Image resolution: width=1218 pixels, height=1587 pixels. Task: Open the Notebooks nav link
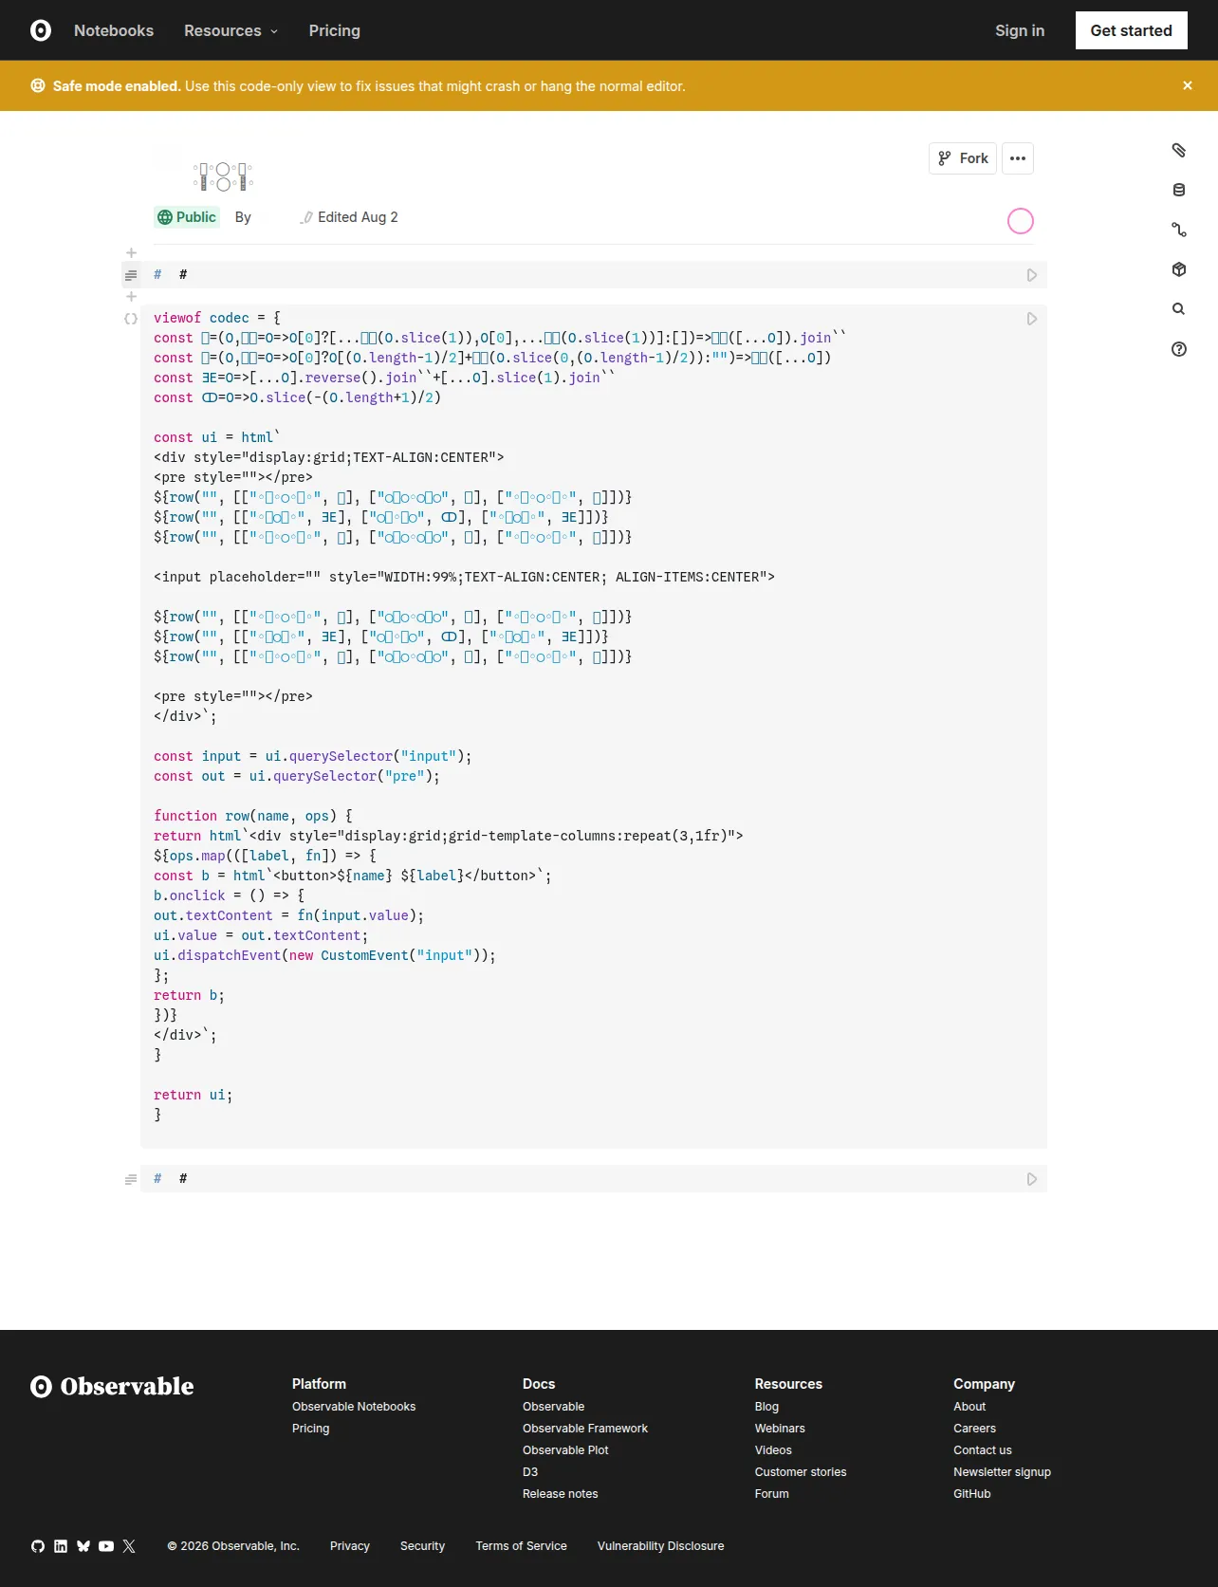click(x=114, y=30)
